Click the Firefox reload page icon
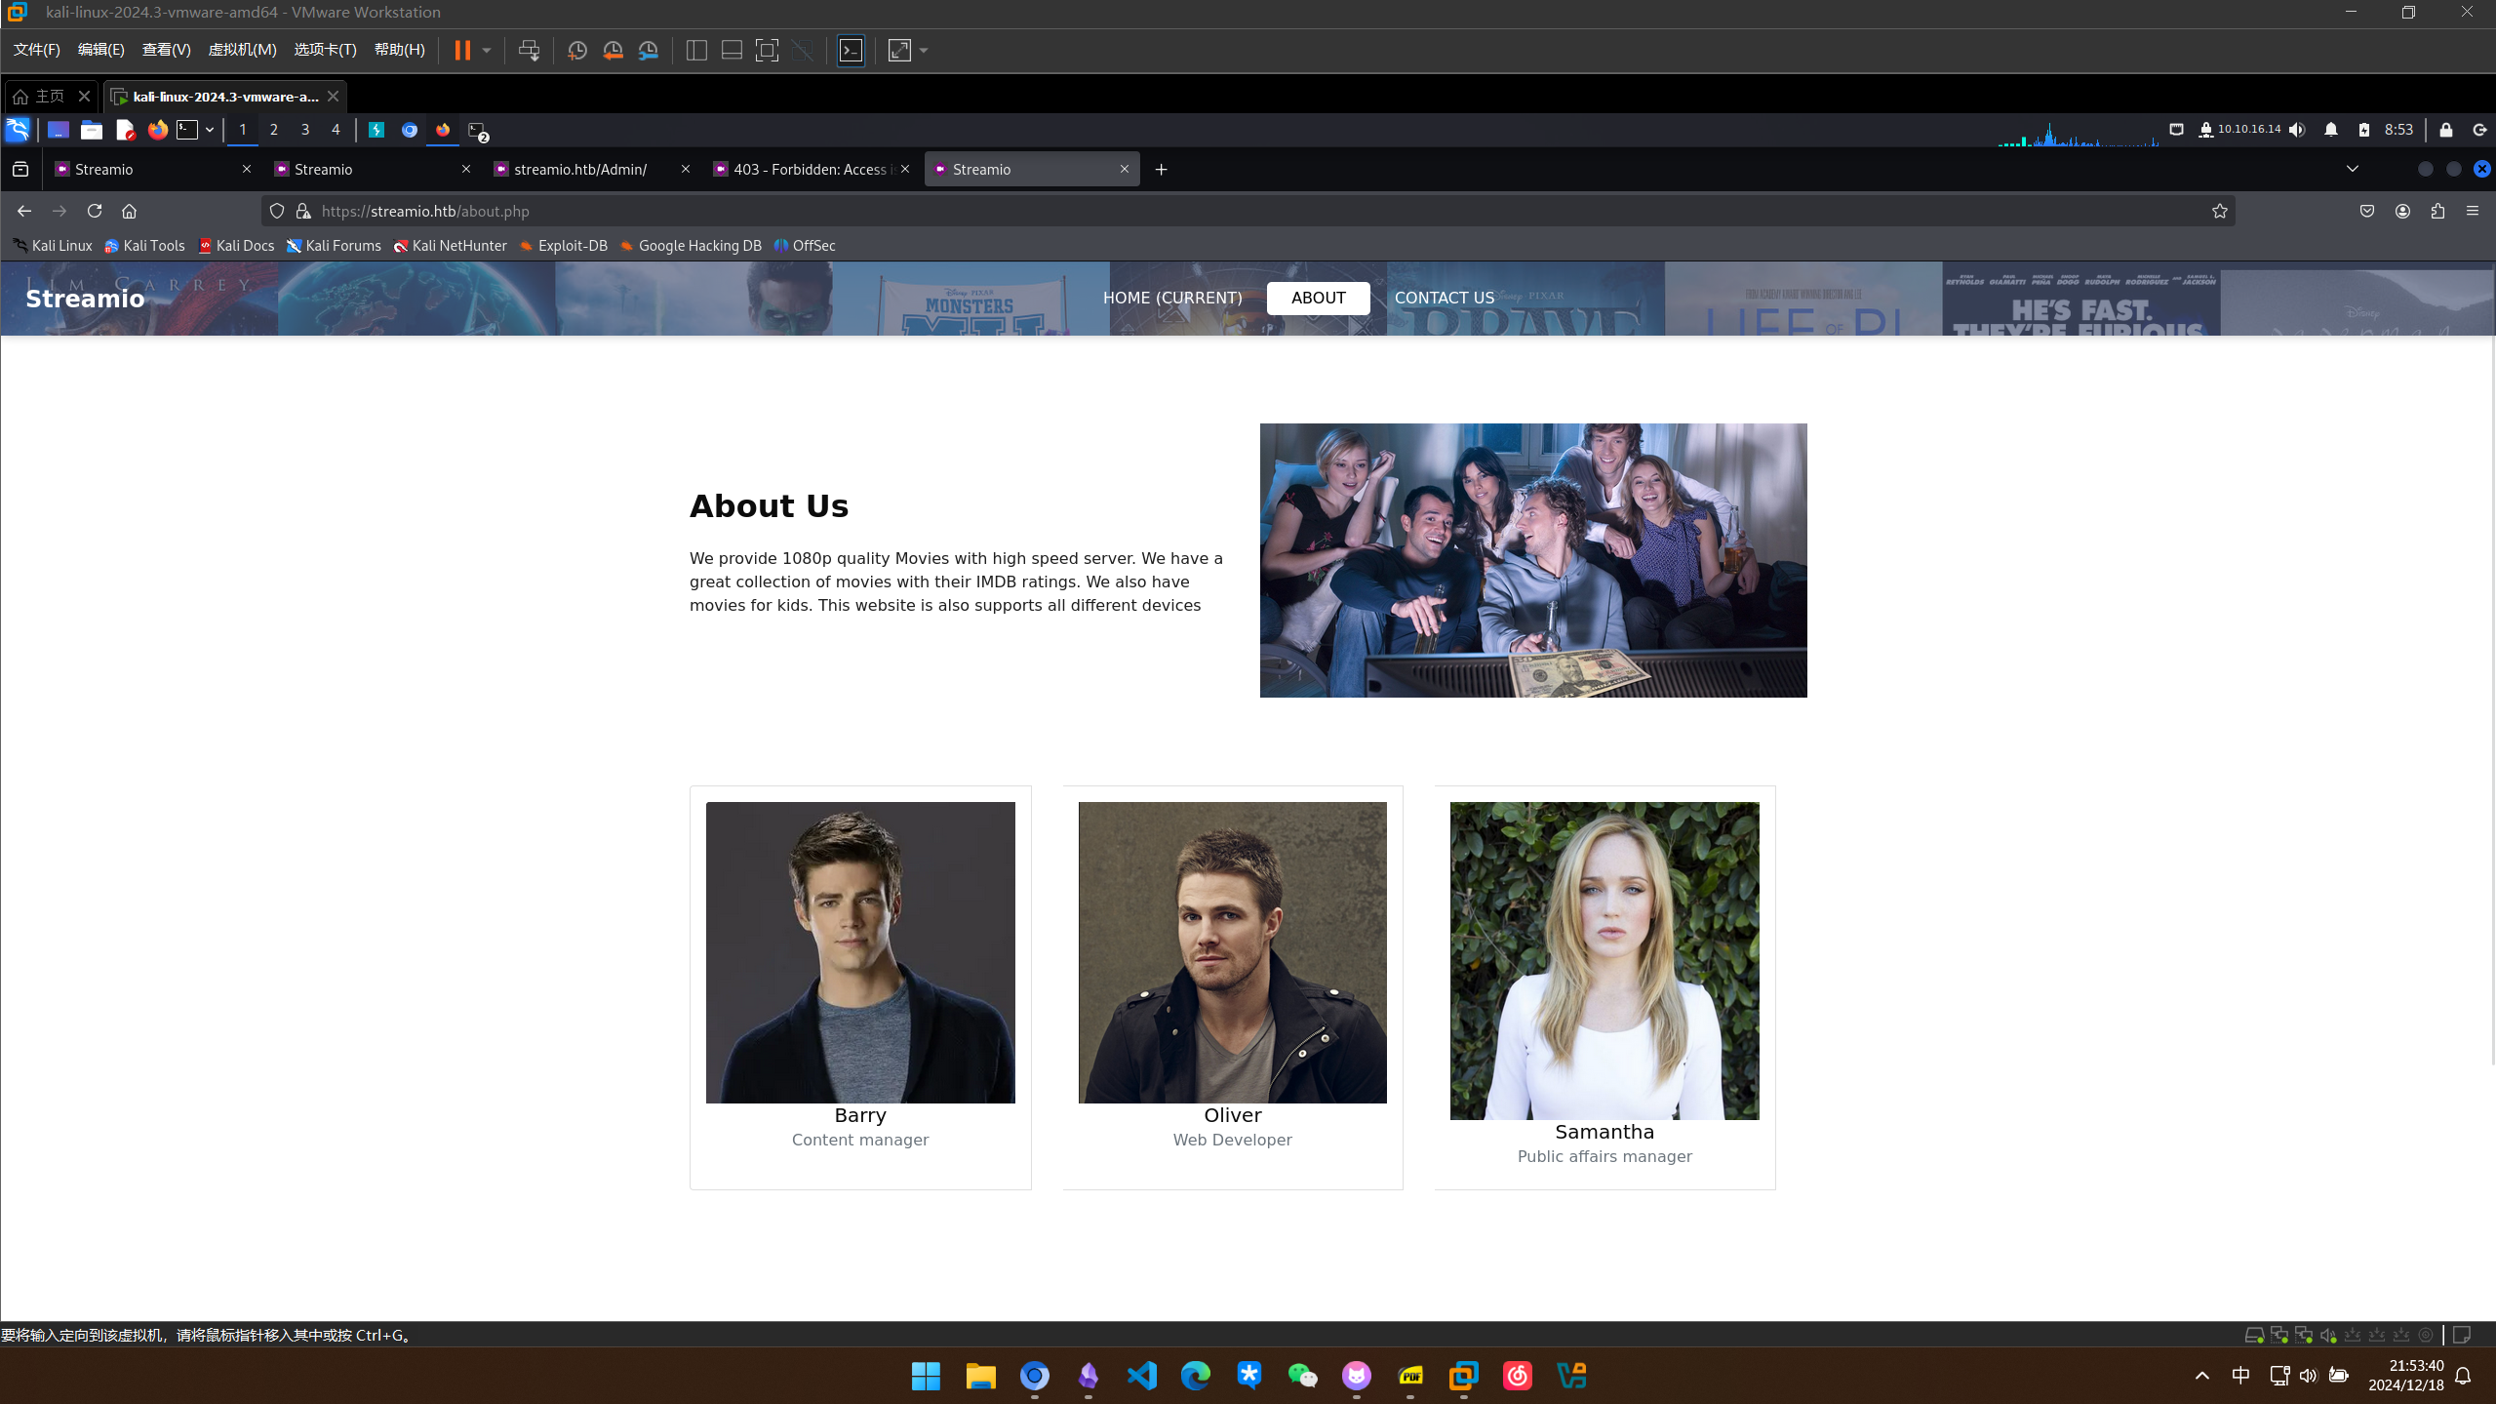 tap(95, 211)
